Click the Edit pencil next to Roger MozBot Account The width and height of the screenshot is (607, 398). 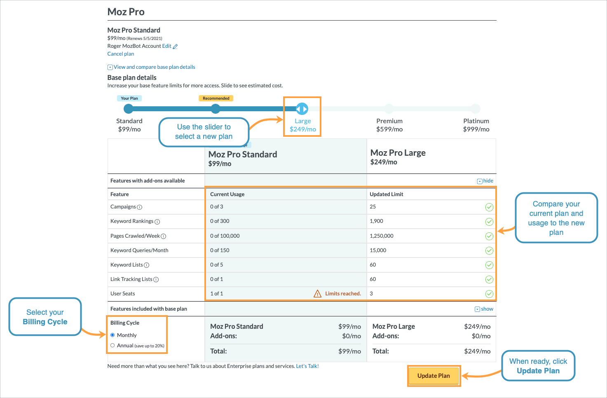(175, 46)
